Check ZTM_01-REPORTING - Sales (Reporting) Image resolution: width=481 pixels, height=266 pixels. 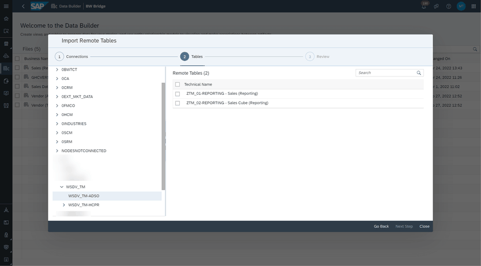click(177, 94)
